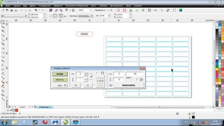The width and height of the screenshot is (224, 126).
Task: Select the Zoom magnifier tool
Action: pyautogui.click(x=2, y=35)
